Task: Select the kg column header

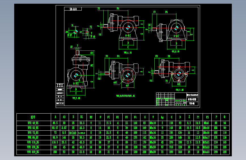Action: [x=162, y=117]
